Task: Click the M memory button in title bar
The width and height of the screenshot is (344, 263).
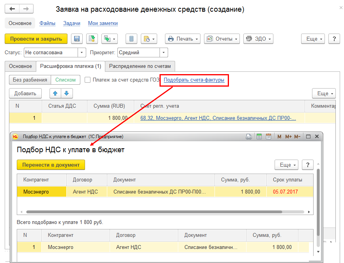Action: tap(279, 137)
